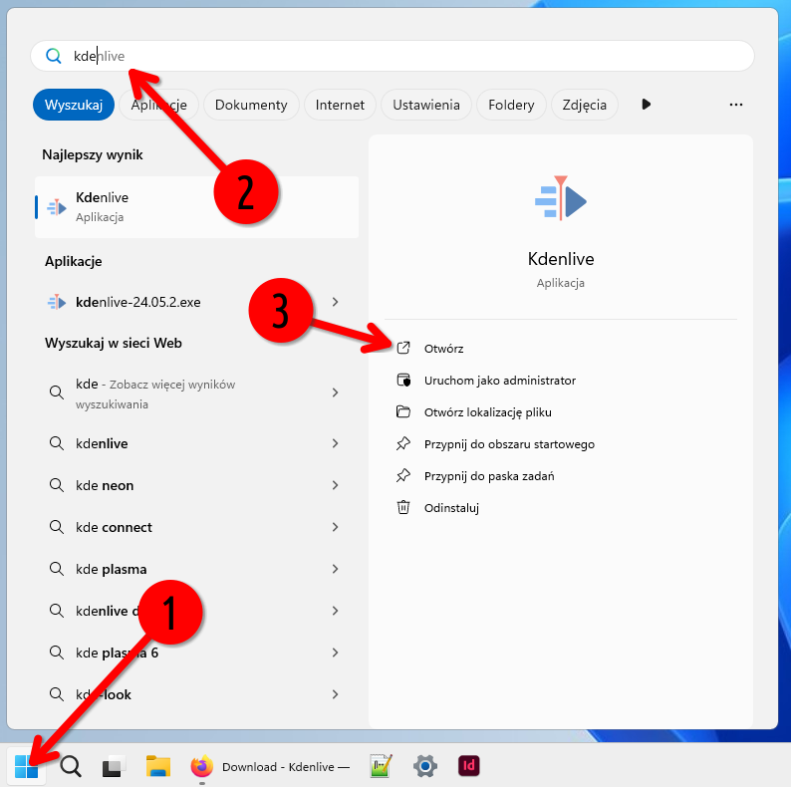Click the kdenlive-24.05.2.exe file icon
The height and width of the screenshot is (787, 791).
point(57,302)
